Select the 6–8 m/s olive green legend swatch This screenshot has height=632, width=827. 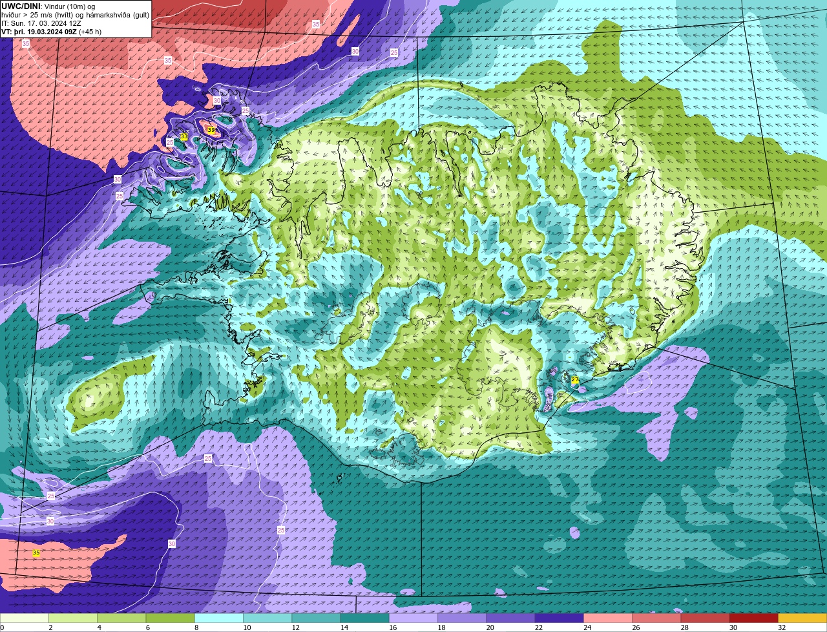pos(171,618)
